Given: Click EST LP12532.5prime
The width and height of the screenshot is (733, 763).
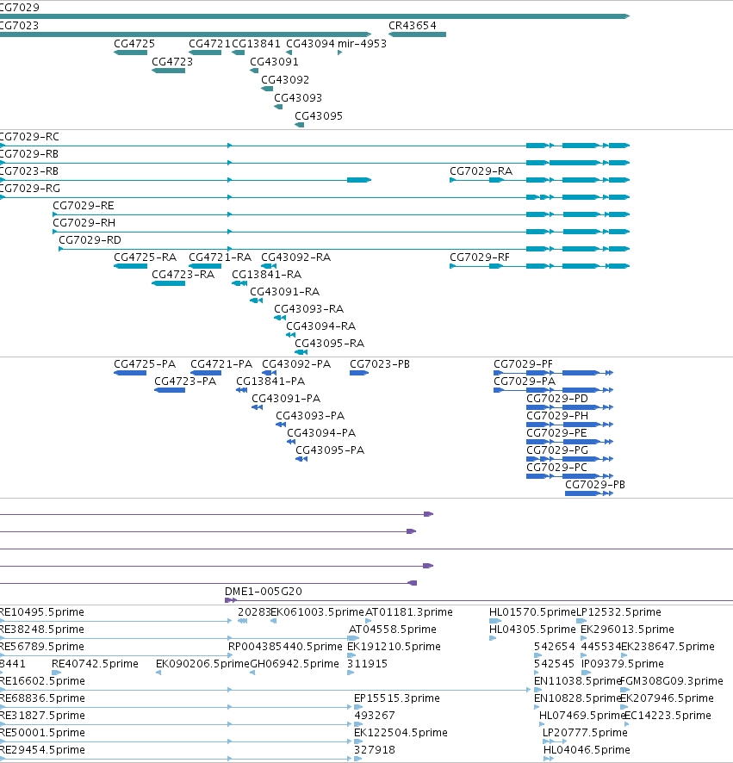Looking at the screenshot, I should pyautogui.click(x=581, y=621).
